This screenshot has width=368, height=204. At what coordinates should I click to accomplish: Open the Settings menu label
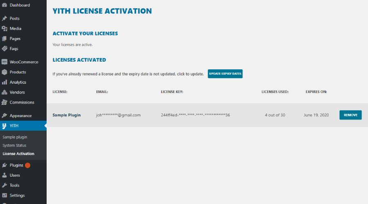coord(17,195)
